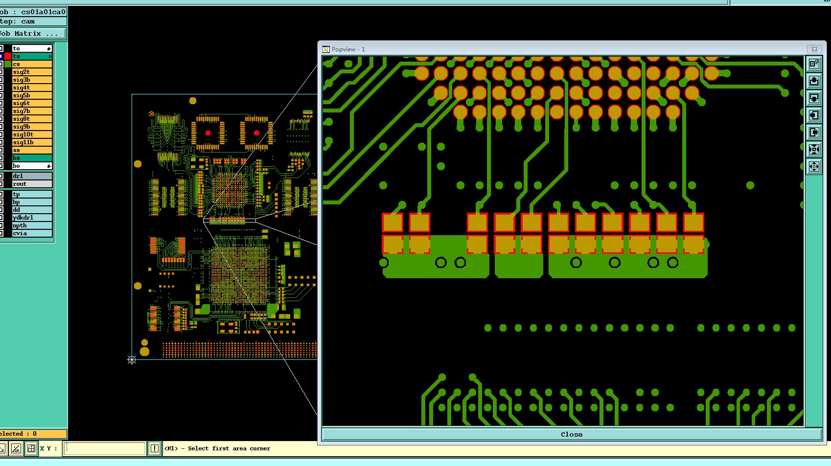Screen dimensions: 831x466
Task: Toggle the checkbox for layer sig3b
Action: [1, 80]
